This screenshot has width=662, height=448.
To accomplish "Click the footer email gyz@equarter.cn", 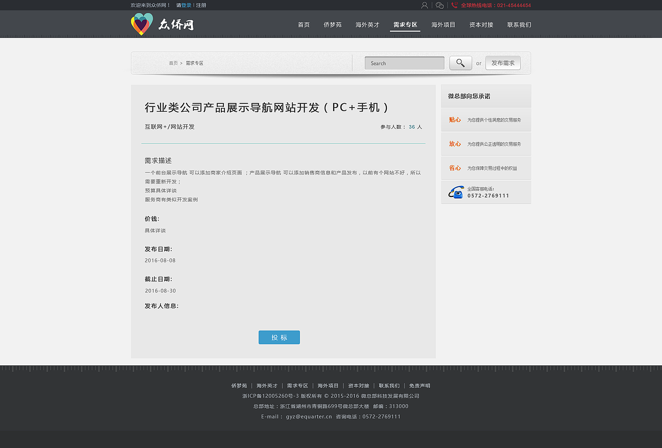I will point(309,416).
